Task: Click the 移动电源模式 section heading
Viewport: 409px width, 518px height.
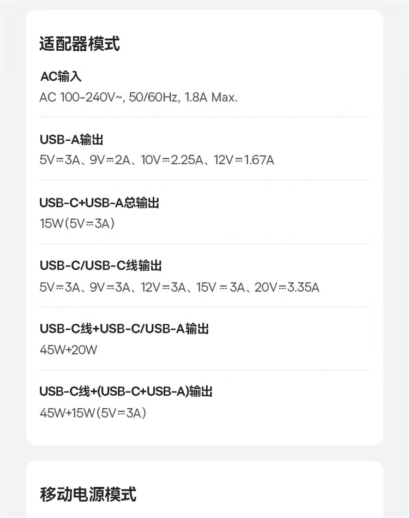Action: pyautogui.click(x=88, y=495)
